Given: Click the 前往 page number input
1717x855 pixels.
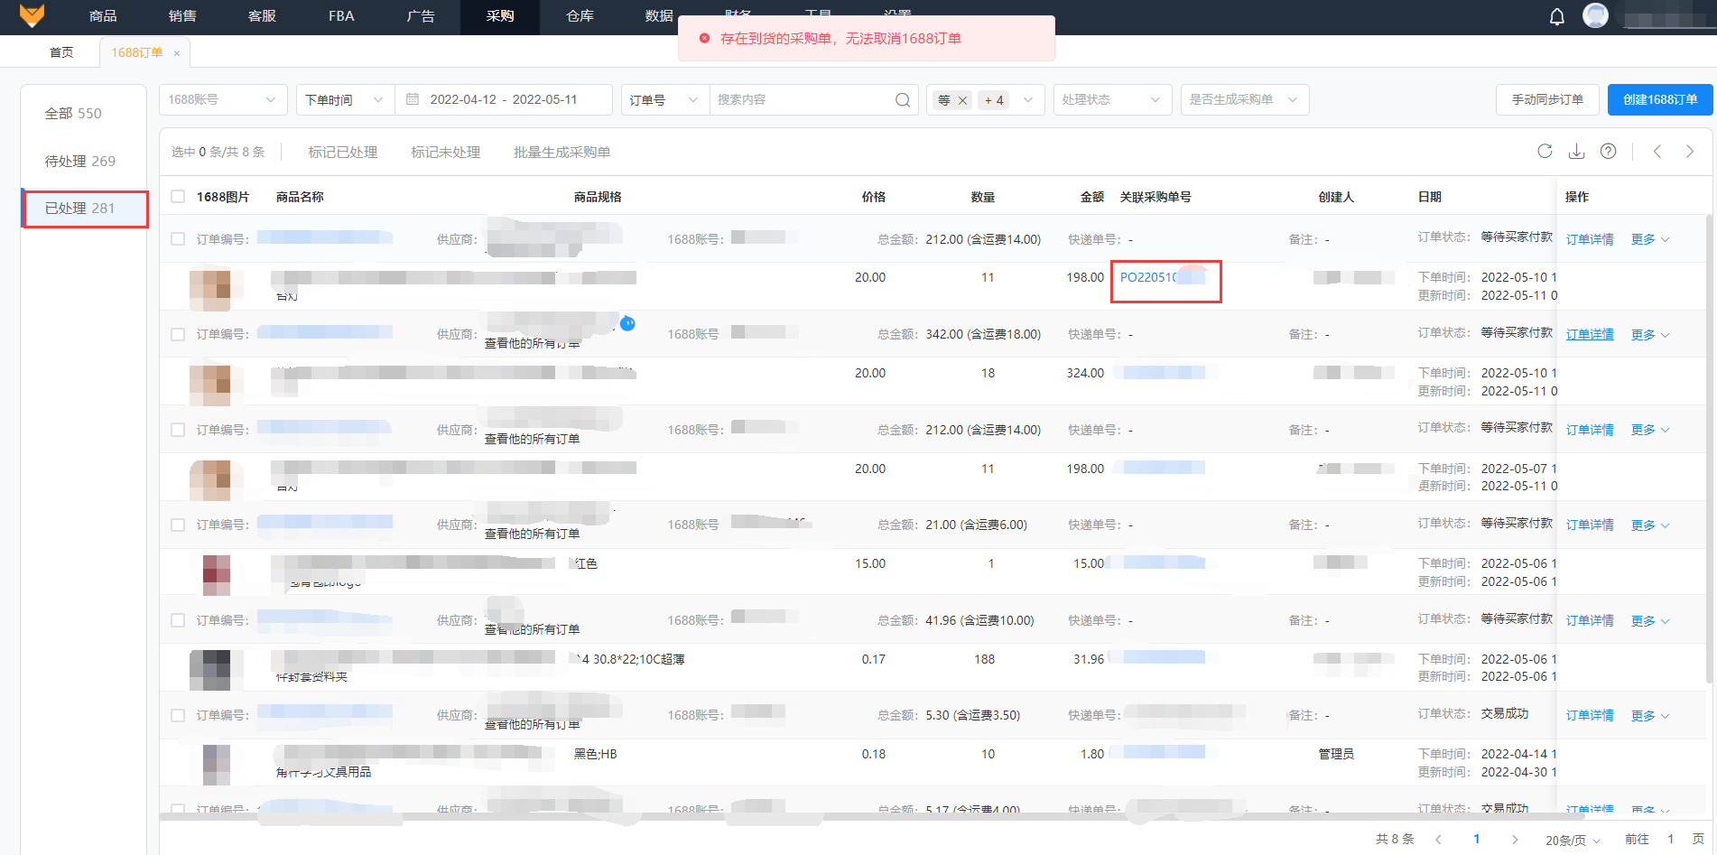Looking at the screenshot, I should [x=1671, y=840].
